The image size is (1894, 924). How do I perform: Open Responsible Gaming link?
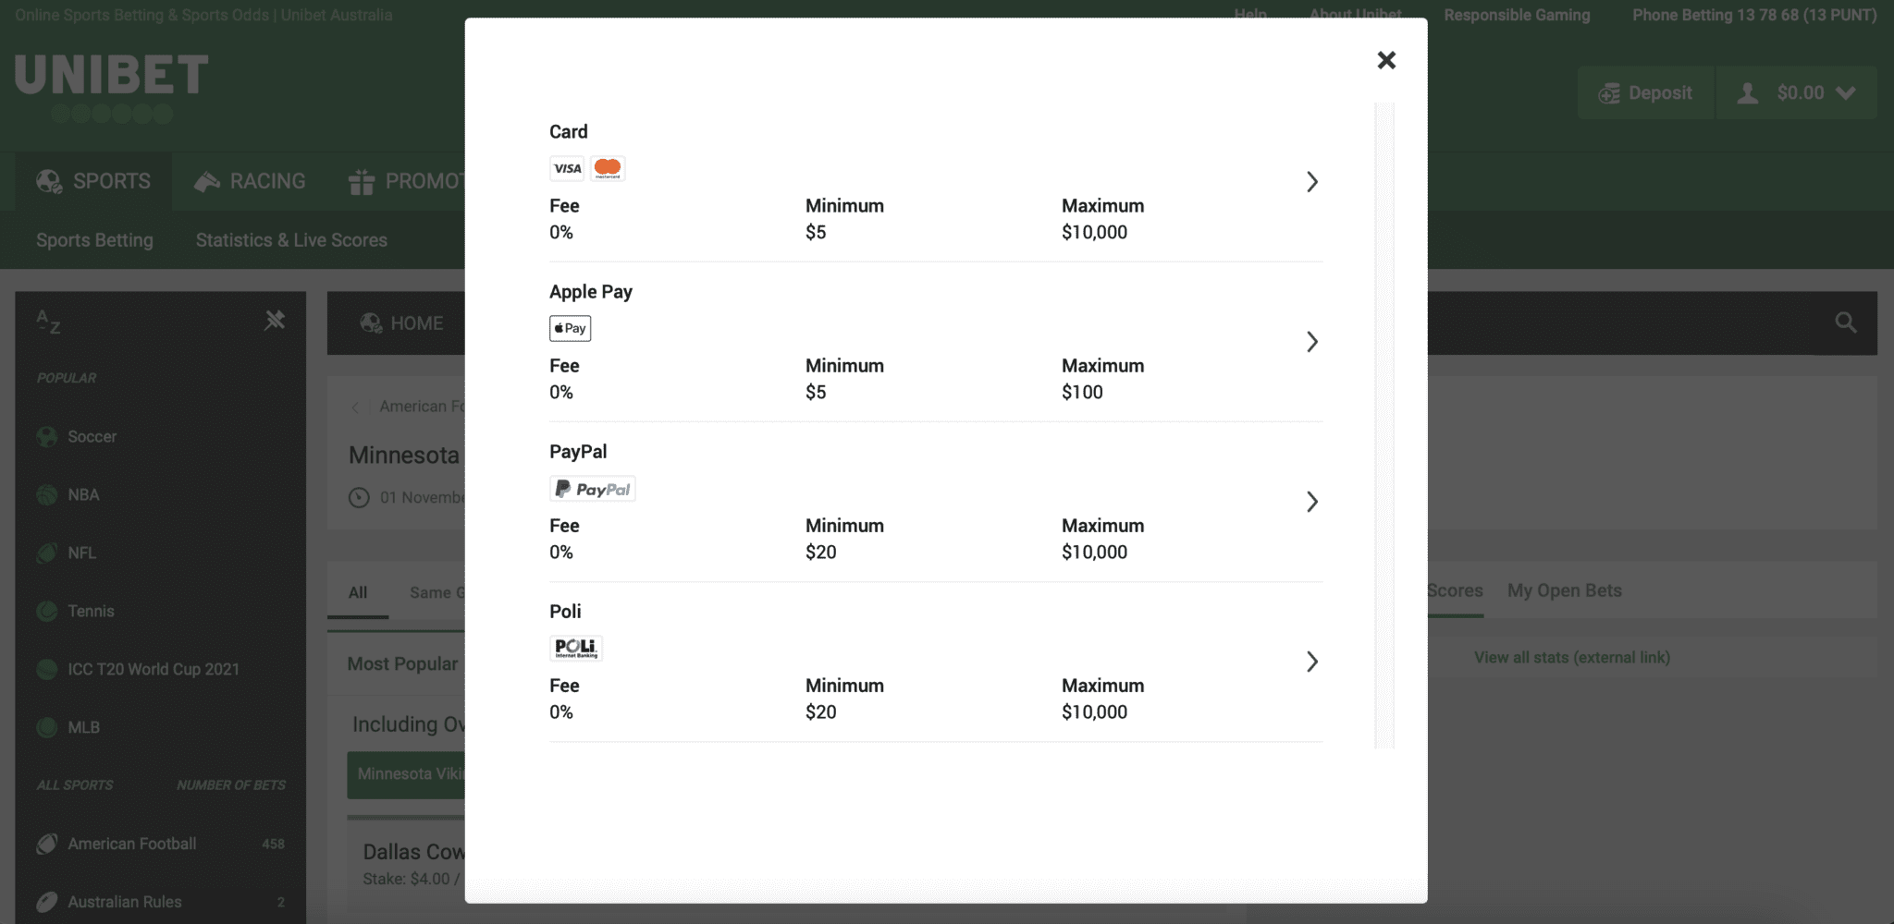pos(1517,15)
